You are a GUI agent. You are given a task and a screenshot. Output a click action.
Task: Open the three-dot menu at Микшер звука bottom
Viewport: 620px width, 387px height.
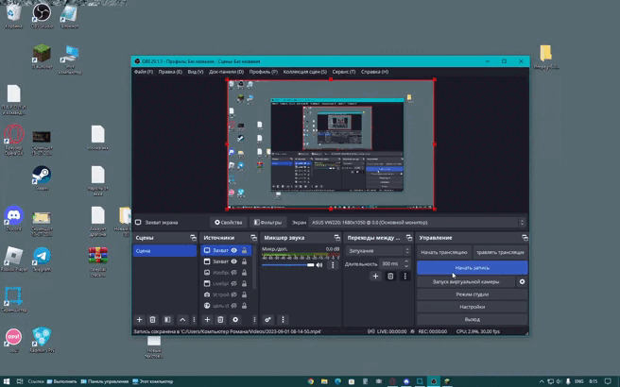pos(283,319)
